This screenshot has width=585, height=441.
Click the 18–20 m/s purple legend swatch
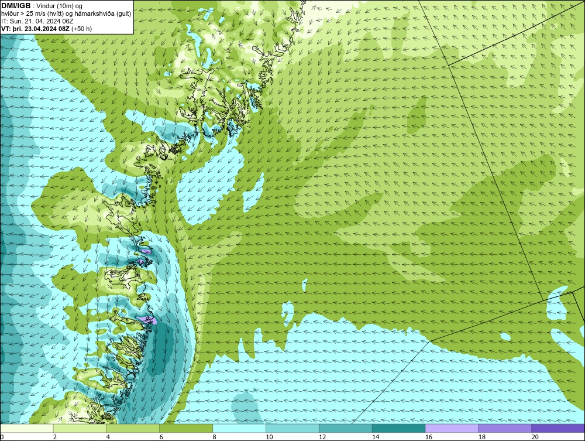click(505, 428)
